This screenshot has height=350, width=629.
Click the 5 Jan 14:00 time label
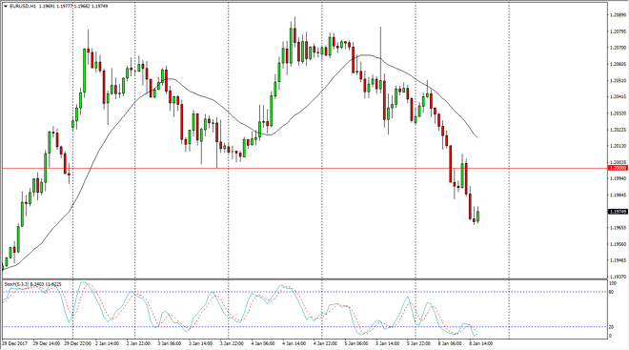(x=388, y=343)
